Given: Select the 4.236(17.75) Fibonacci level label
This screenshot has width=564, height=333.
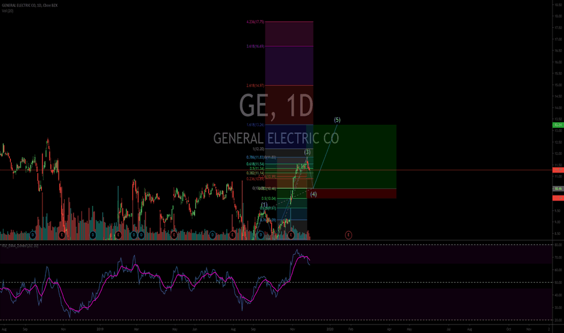Looking at the screenshot, I should (x=255, y=22).
